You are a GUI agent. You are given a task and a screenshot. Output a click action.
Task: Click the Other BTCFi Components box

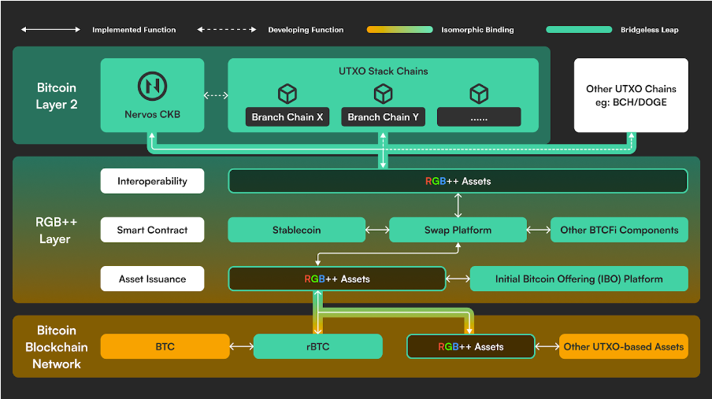pos(619,230)
